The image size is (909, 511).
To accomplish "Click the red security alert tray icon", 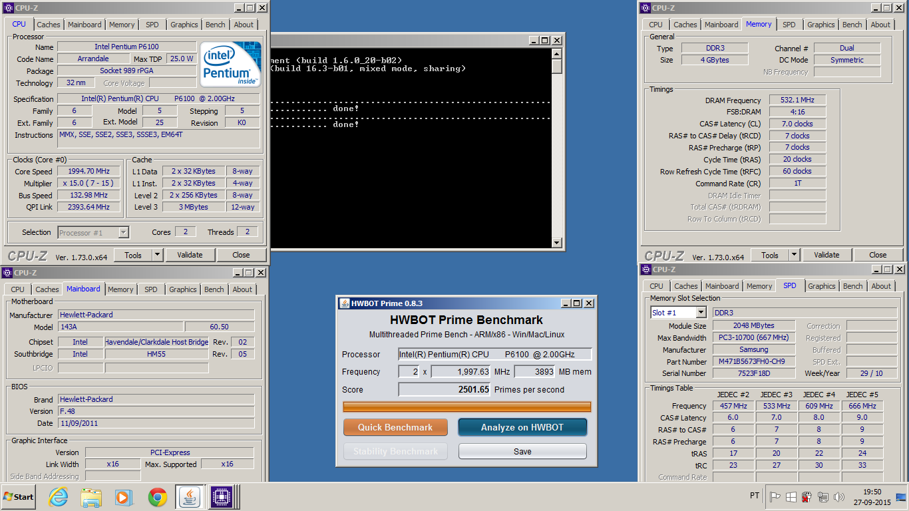I will (807, 496).
